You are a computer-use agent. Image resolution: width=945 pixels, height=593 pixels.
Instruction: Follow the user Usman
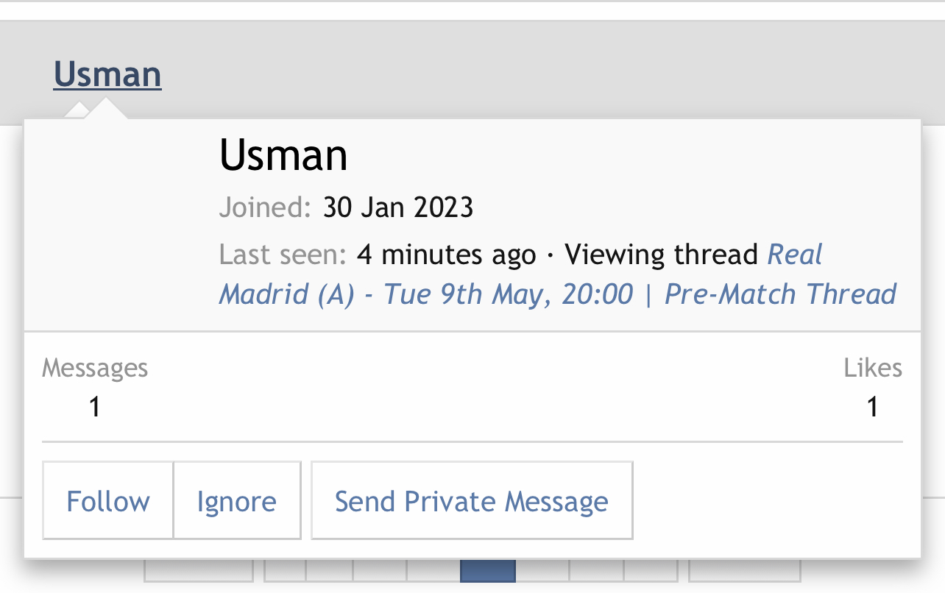tap(108, 501)
